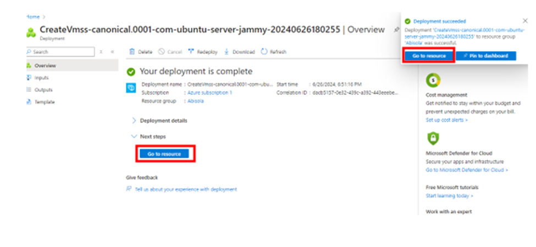Click the feedback icon beside Tell us
This screenshot has height=247, width=536.
click(129, 189)
